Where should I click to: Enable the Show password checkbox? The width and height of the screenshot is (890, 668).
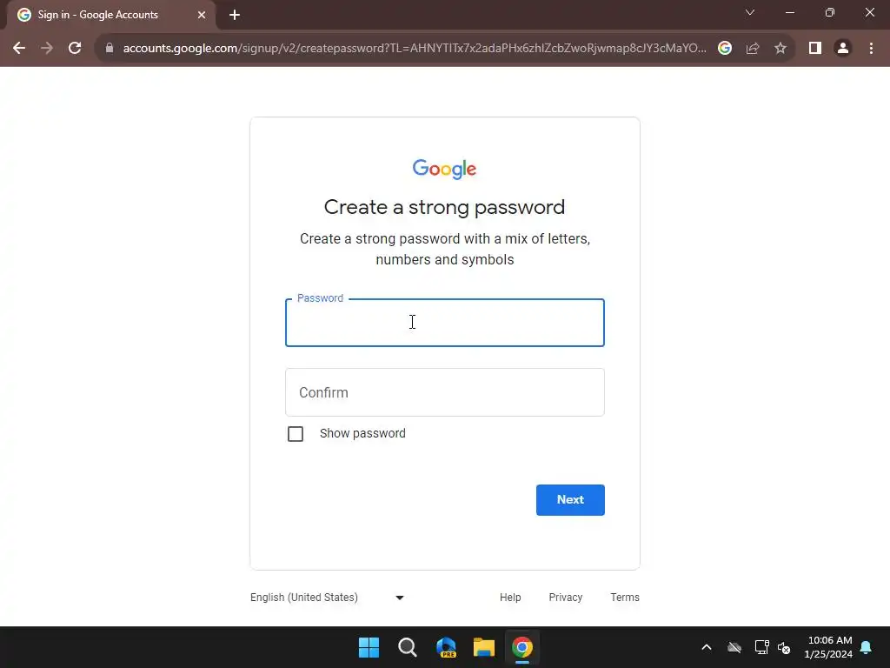click(296, 434)
